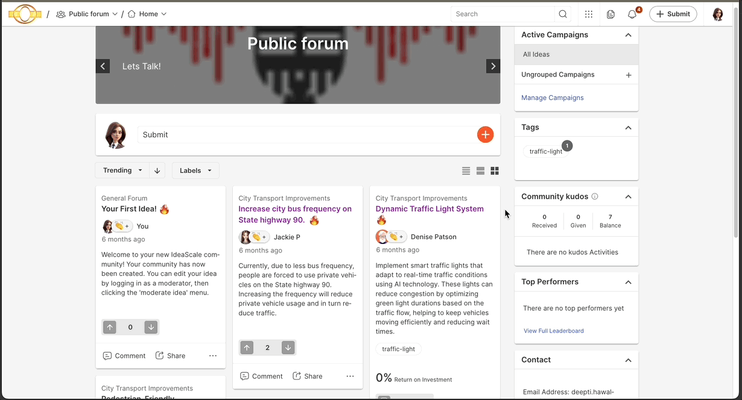Collapse the Top Performers panel
The width and height of the screenshot is (742, 400).
tap(628, 282)
